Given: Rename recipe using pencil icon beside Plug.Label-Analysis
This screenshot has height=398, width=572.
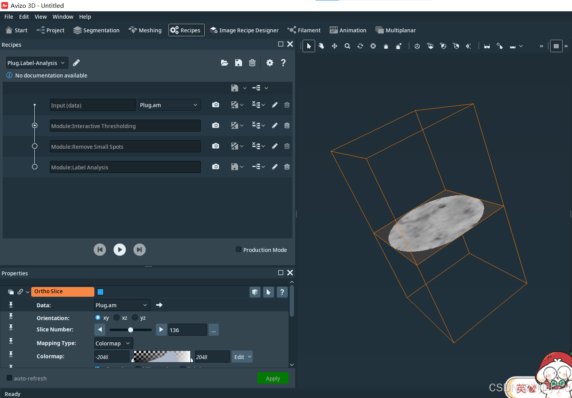Looking at the screenshot, I should click(76, 63).
